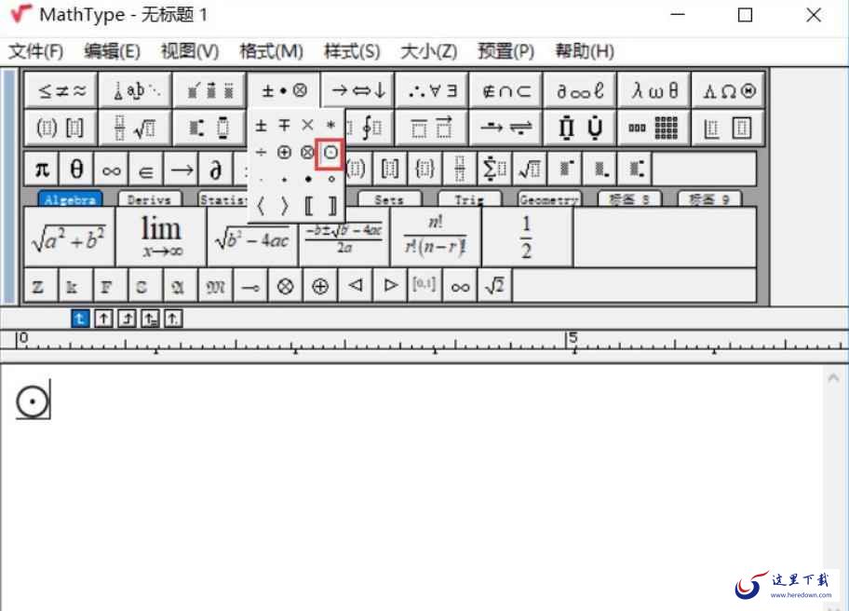Insert the division sign from popup

[261, 152]
